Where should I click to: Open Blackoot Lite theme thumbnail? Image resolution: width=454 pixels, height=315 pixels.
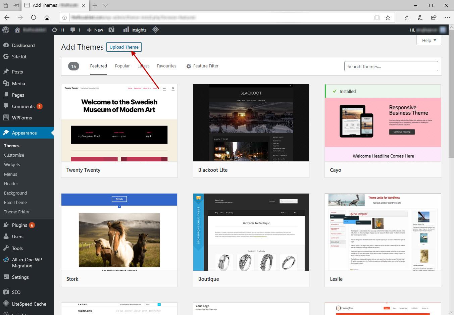click(x=251, y=123)
